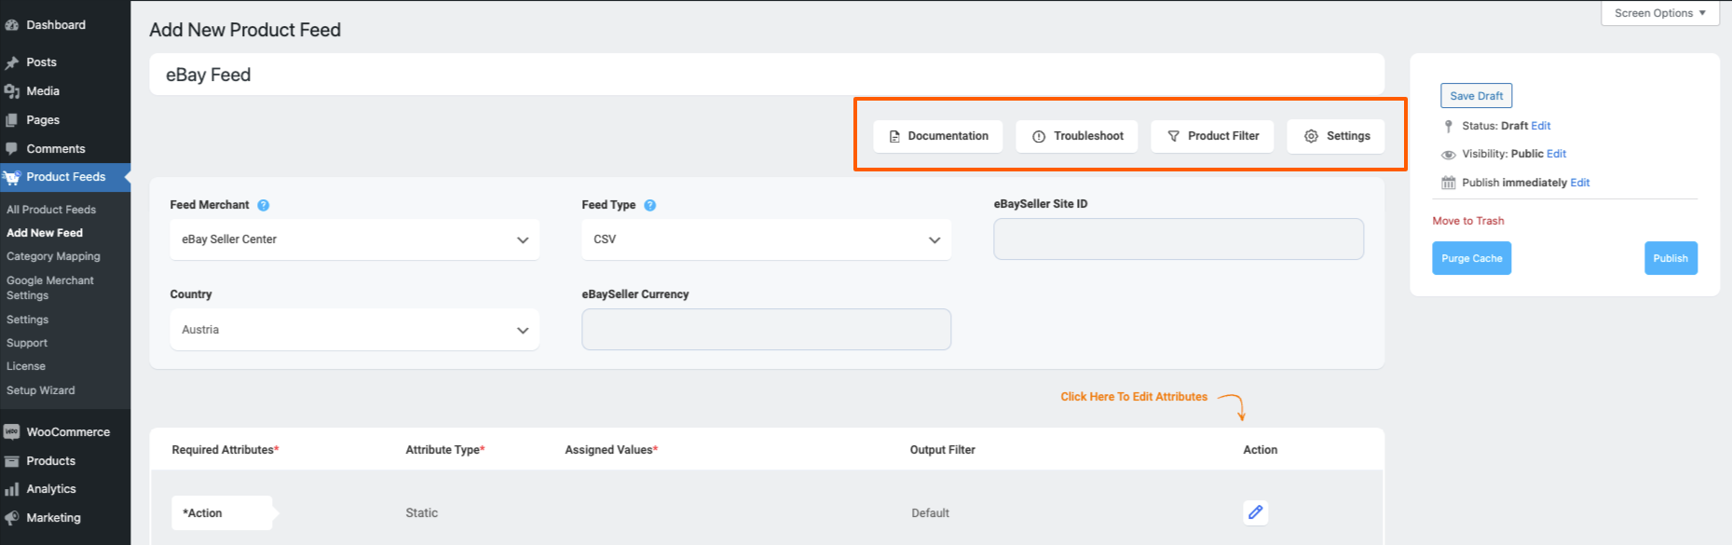The image size is (1732, 545).
Task: Click the blue Publish button
Action: [x=1671, y=258]
